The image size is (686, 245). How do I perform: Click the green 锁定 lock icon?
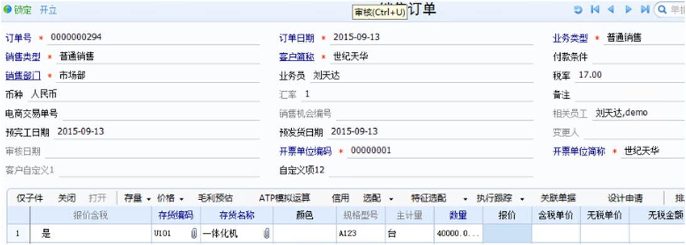pos(7,9)
